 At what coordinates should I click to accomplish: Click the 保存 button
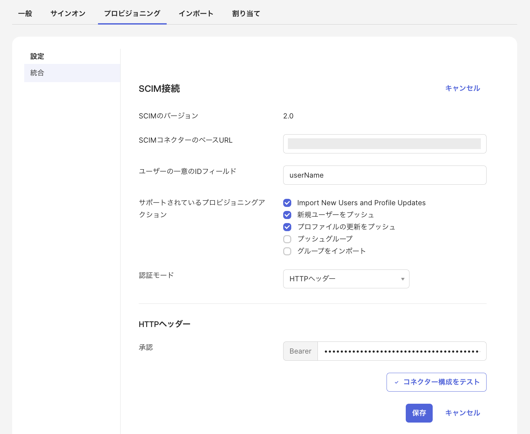click(419, 413)
